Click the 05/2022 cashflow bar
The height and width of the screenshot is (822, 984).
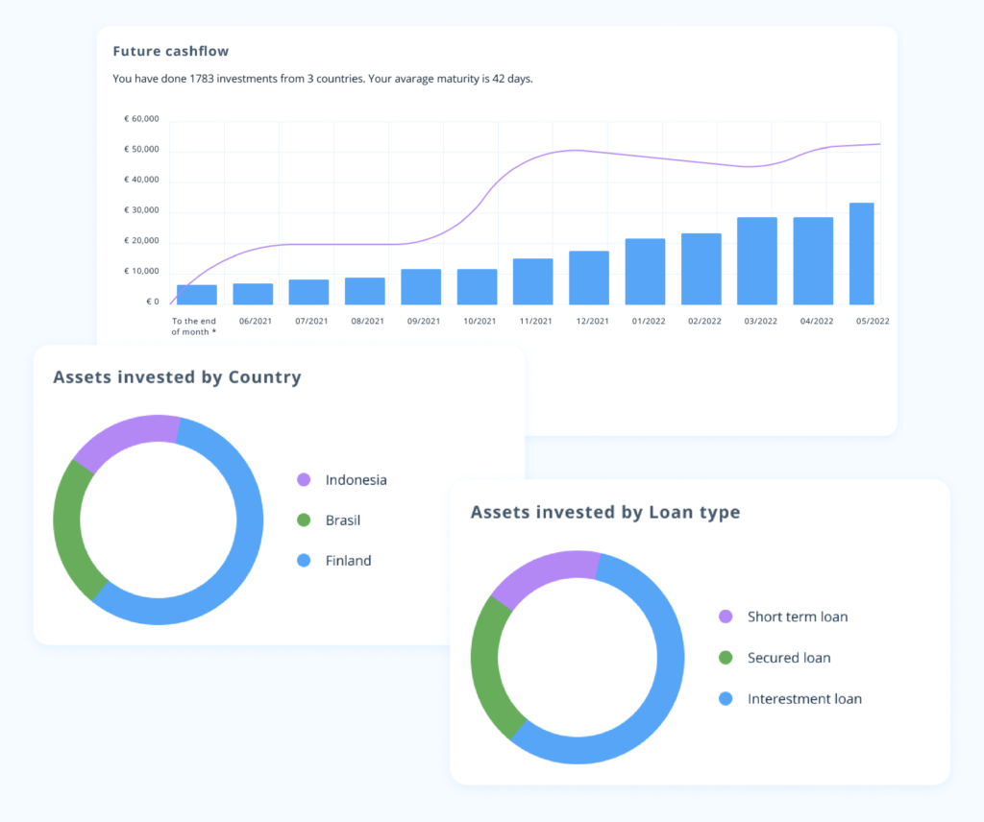coord(862,254)
